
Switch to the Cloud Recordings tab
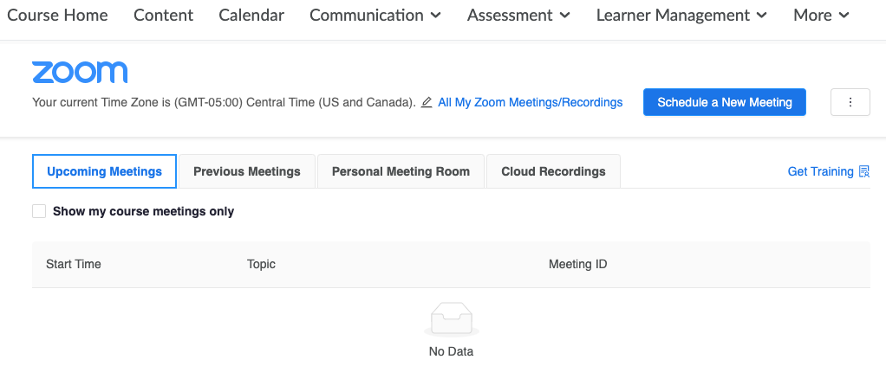[x=553, y=171]
